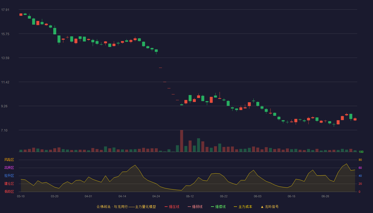Click the green 100 indicator axis value
373x213 pixels.
coord(361,152)
